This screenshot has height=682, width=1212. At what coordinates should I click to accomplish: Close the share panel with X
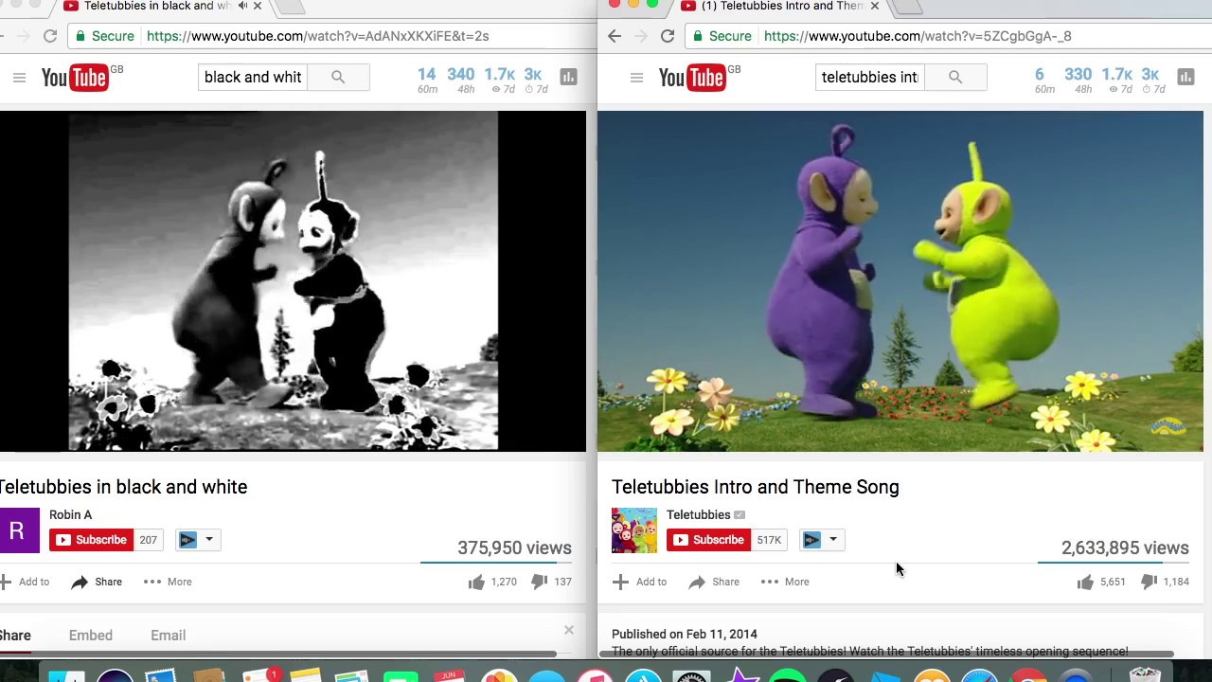click(569, 630)
